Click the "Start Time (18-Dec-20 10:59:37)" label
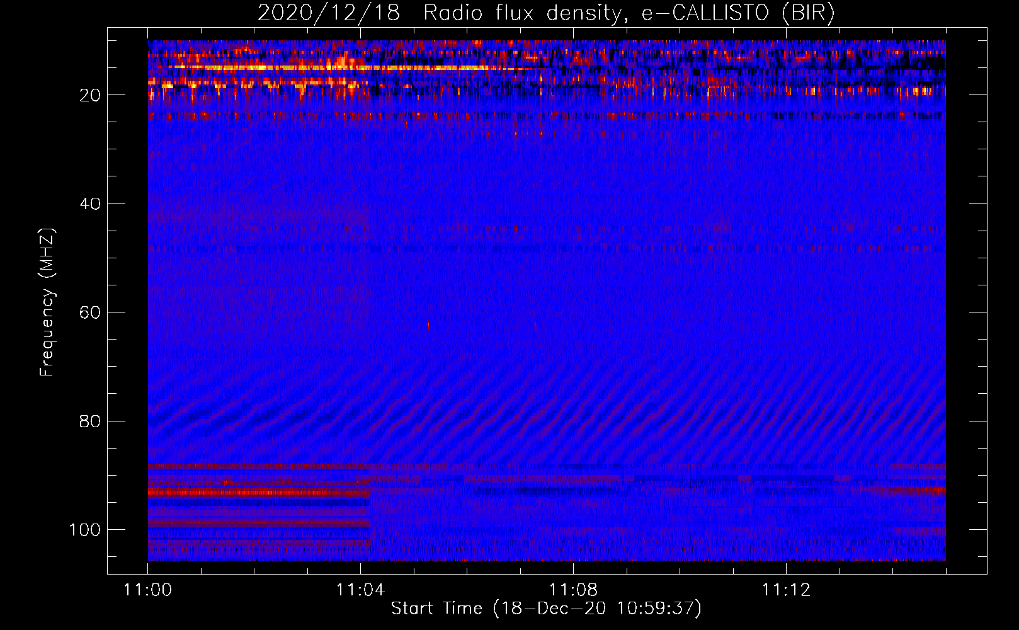Viewport: 1019px width, 630px height. (546, 609)
